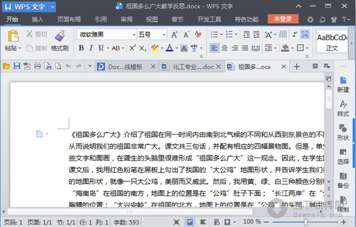This screenshot has width=356, height=227.
Task: Click the Print icon in quick toolbar
Action: [37, 66]
